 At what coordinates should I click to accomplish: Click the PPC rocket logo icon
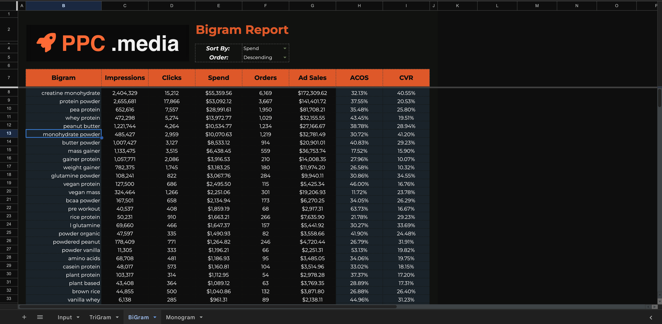pyautogui.click(x=46, y=43)
